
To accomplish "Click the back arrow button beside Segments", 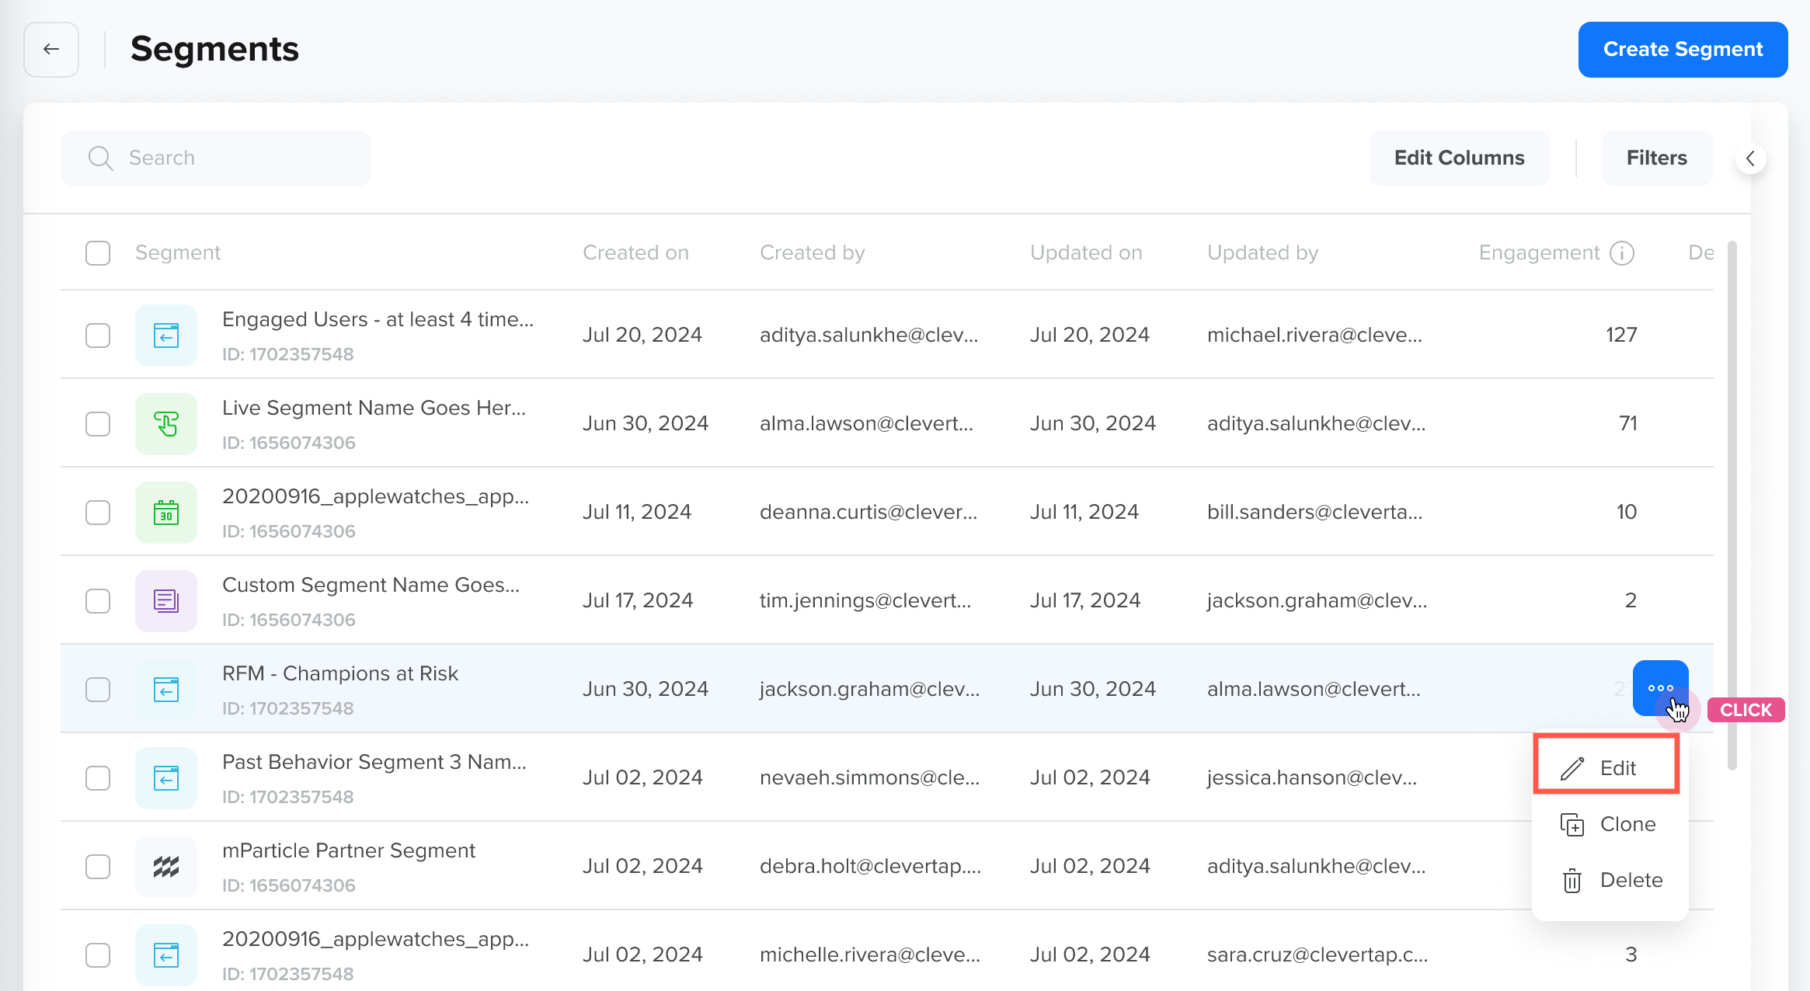I will 51,50.
